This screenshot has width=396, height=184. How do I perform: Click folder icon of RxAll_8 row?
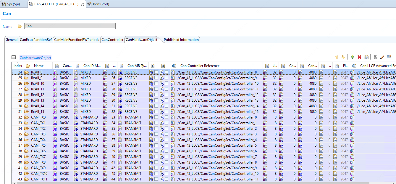pos(26,72)
